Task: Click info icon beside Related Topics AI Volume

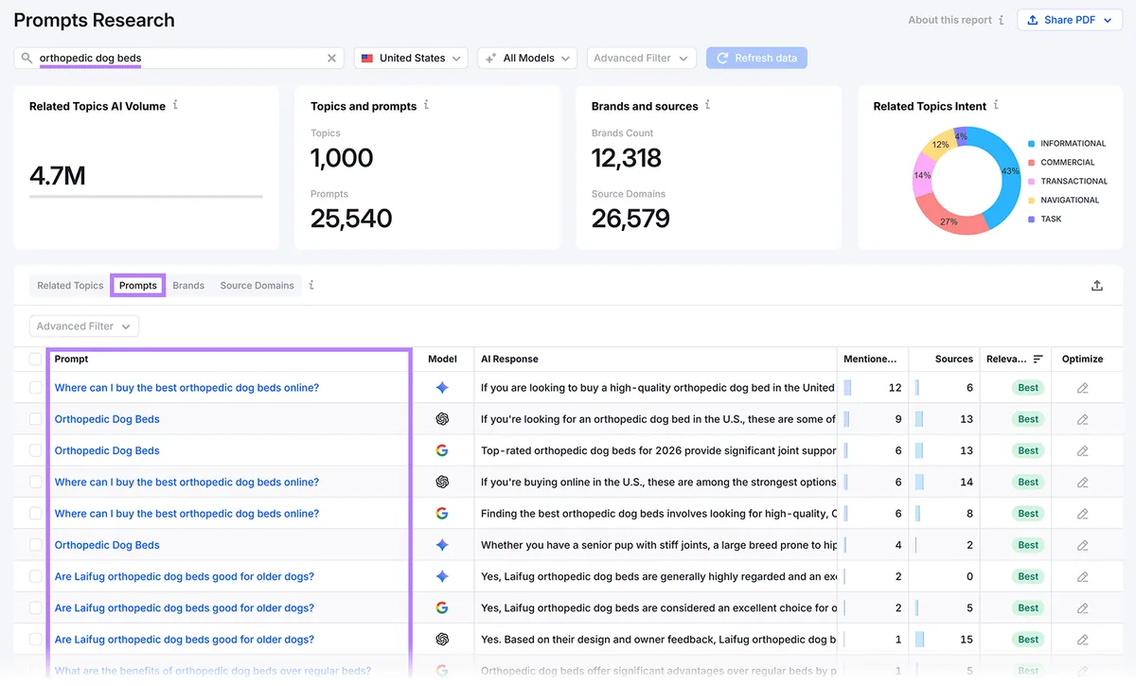Action: coord(175,105)
